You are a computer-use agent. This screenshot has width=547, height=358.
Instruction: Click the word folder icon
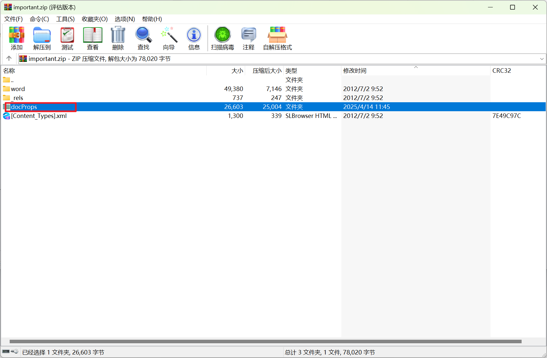tap(6, 88)
